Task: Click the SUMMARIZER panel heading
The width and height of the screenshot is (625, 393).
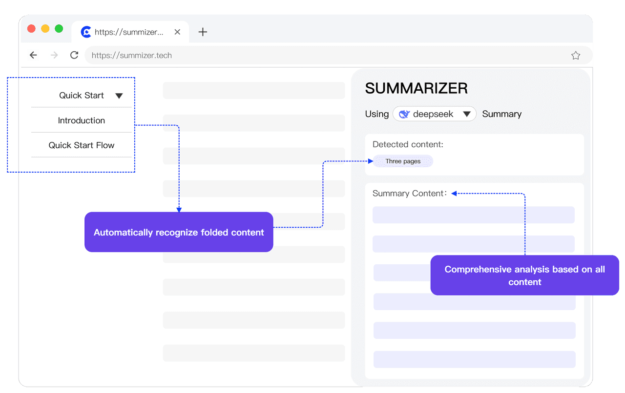Action: point(417,88)
